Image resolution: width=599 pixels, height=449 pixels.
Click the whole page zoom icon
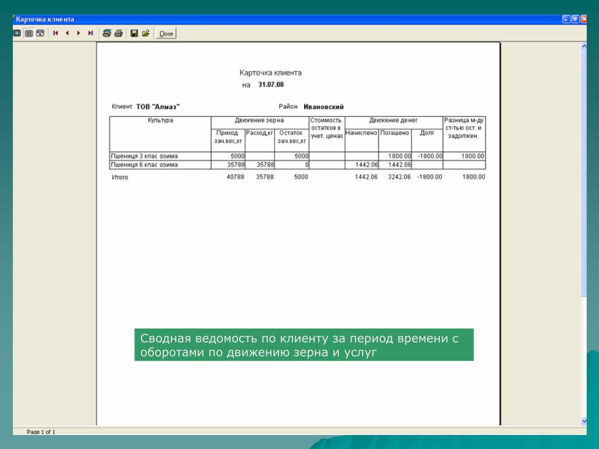17,33
